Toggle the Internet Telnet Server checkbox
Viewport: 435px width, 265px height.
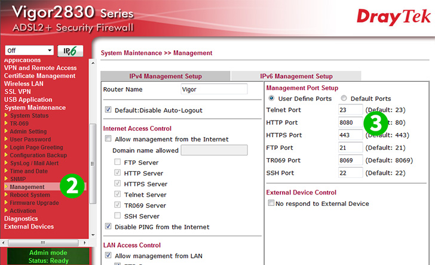tap(118, 194)
